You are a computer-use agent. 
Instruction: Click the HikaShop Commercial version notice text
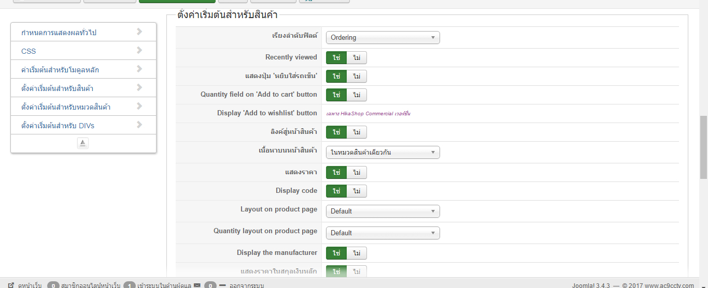pos(369,113)
